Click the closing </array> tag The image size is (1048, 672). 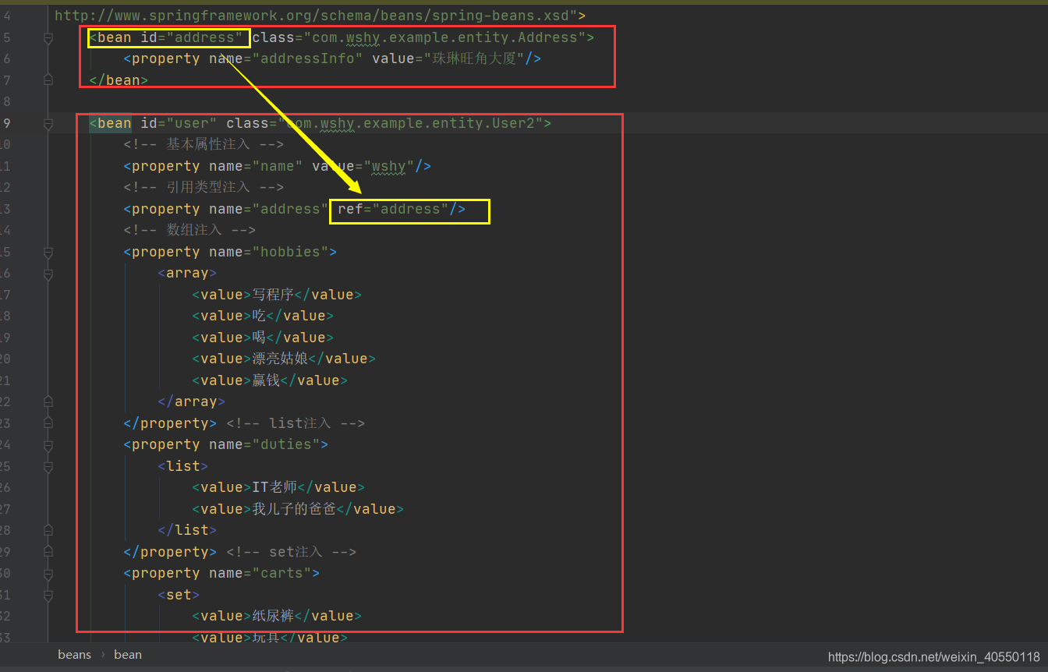tap(191, 401)
